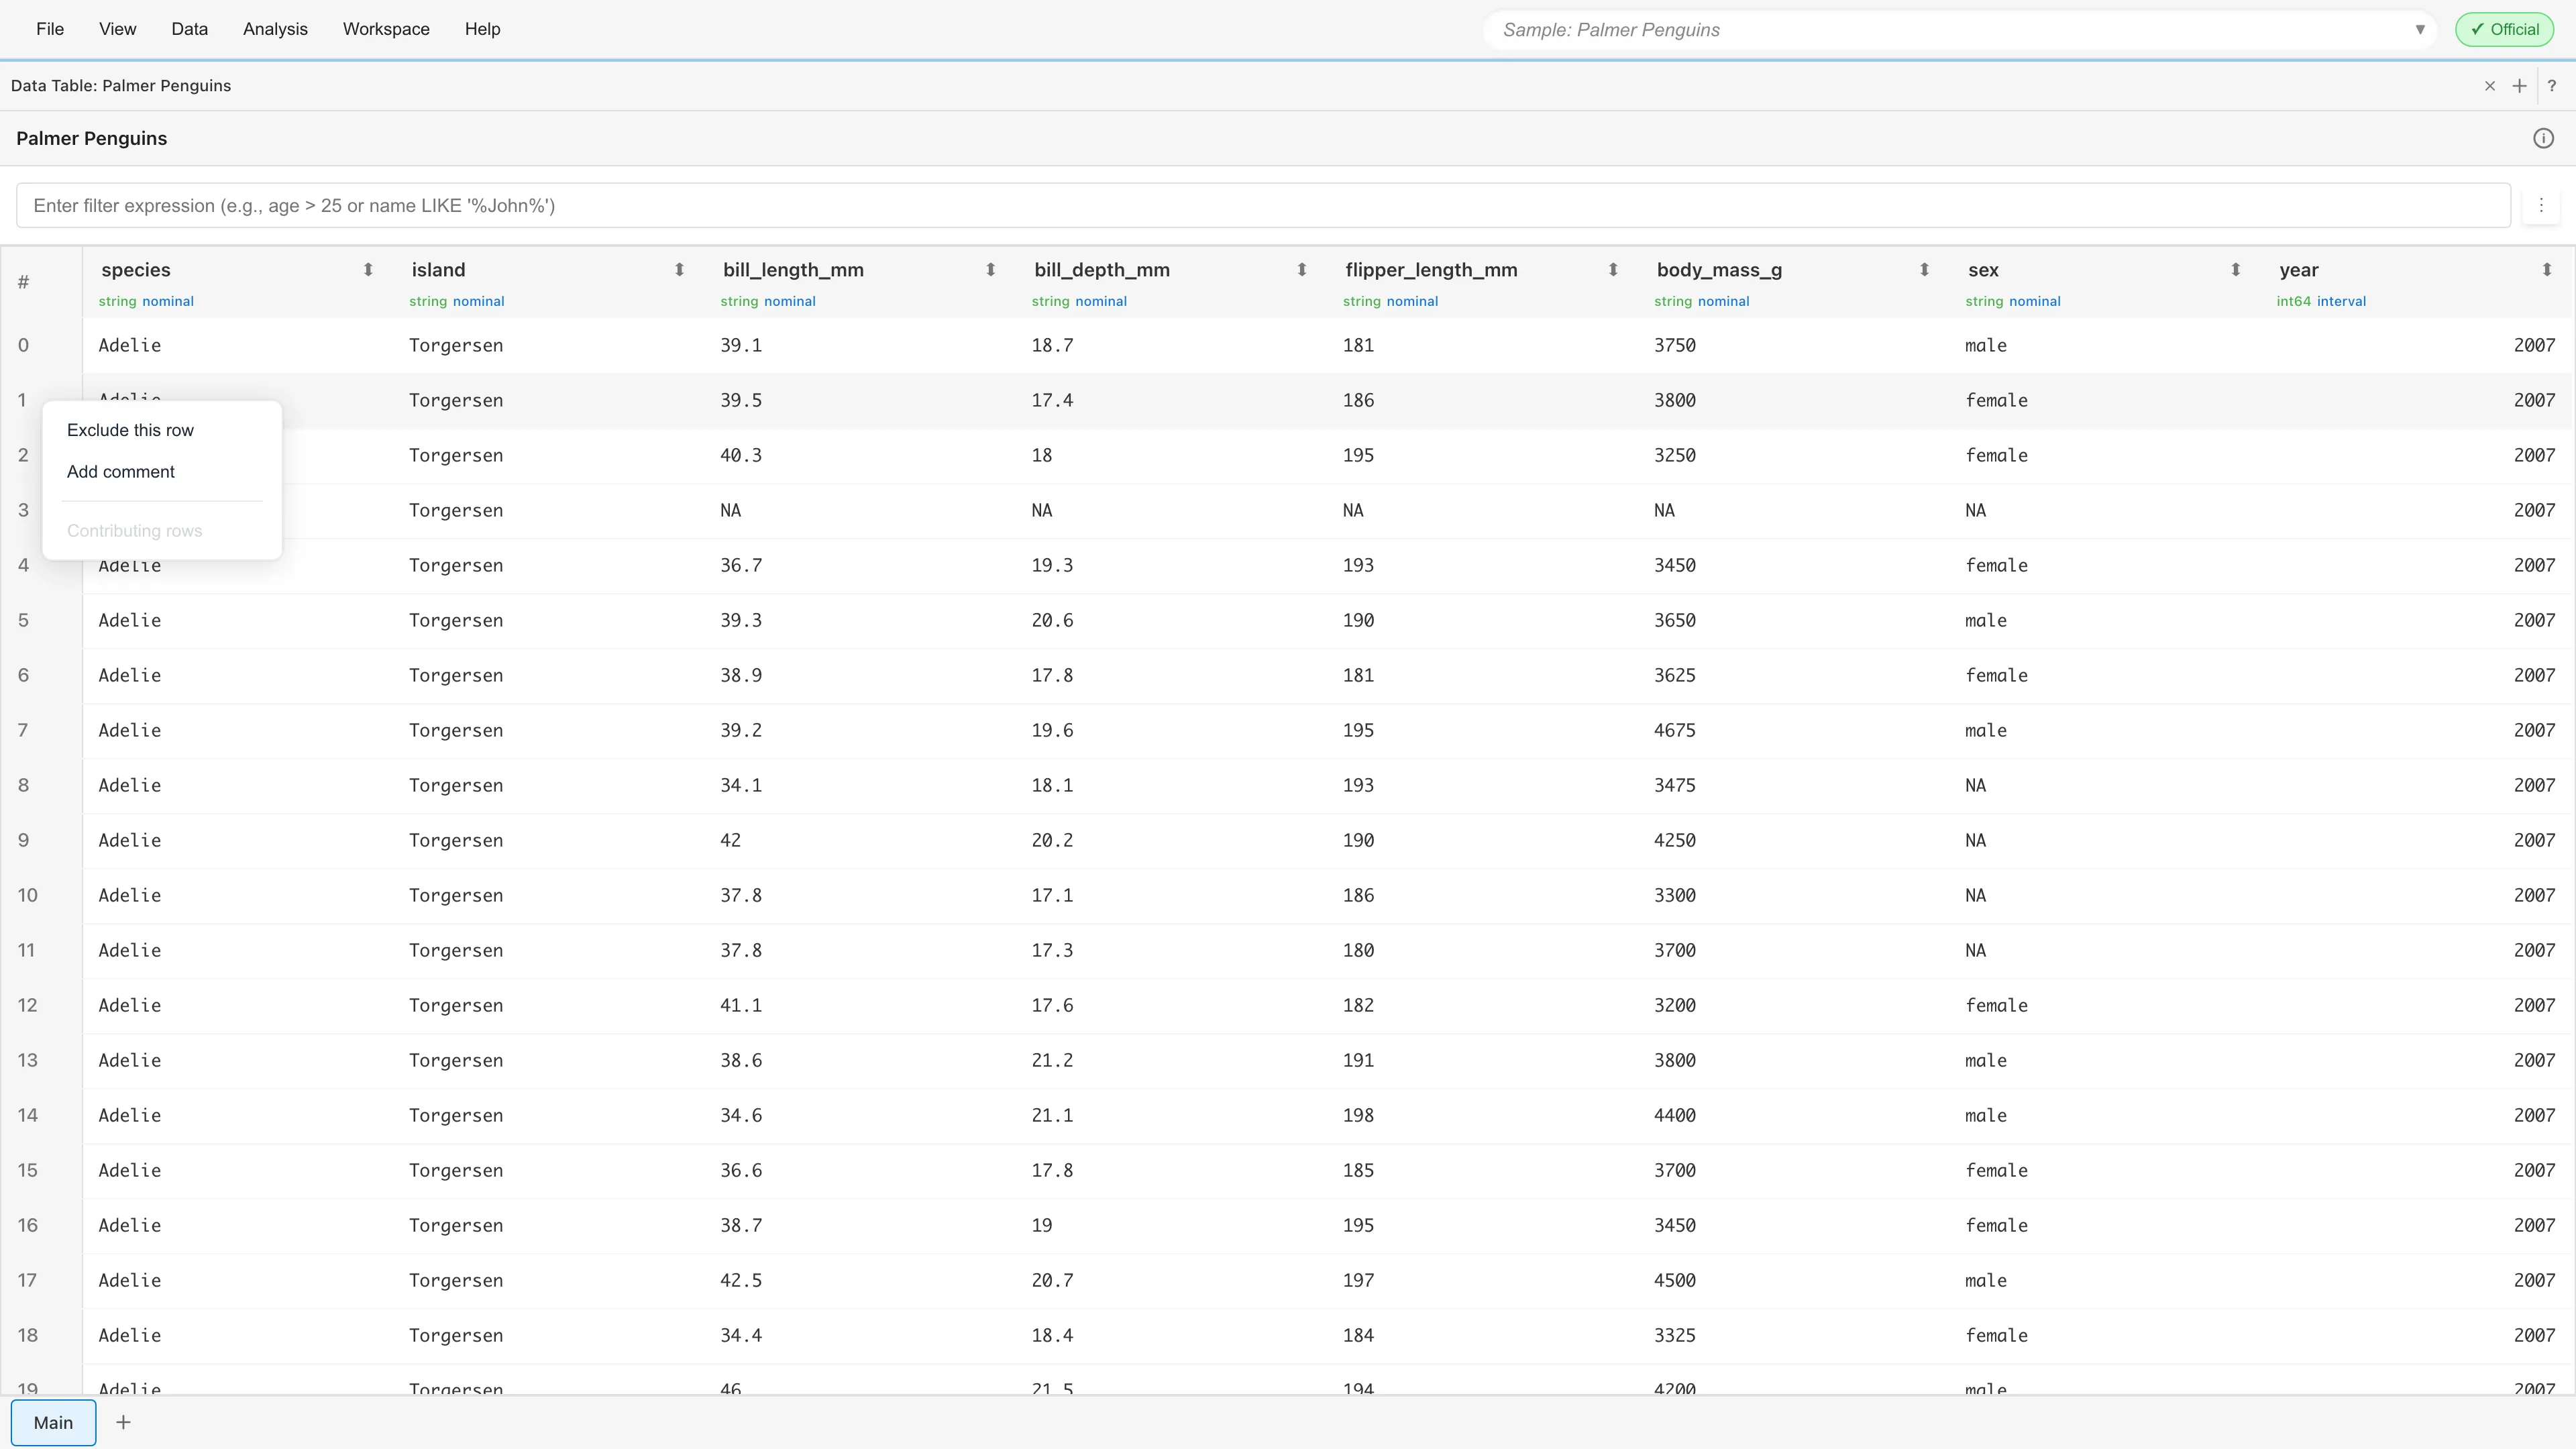Switch to the Main tab
2576x1449 pixels.
click(x=53, y=1422)
